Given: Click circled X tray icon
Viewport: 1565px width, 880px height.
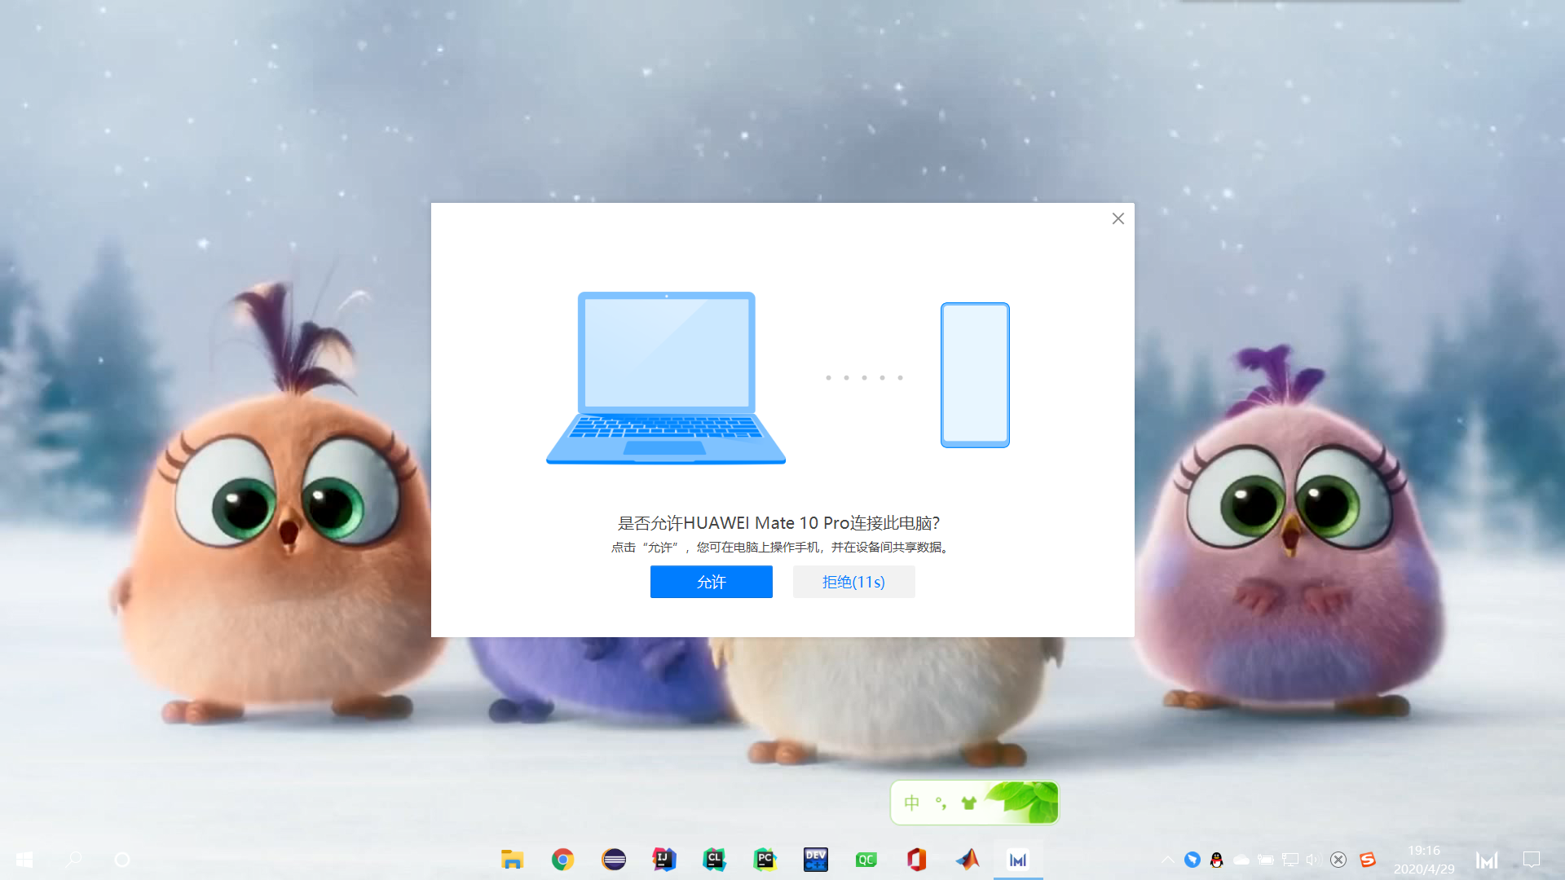Looking at the screenshot, I should point(1338,860).
